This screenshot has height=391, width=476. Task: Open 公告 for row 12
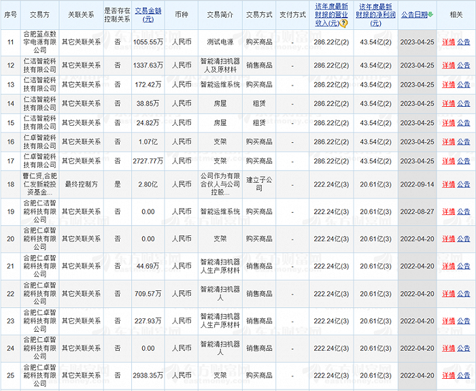pos(464,65)
